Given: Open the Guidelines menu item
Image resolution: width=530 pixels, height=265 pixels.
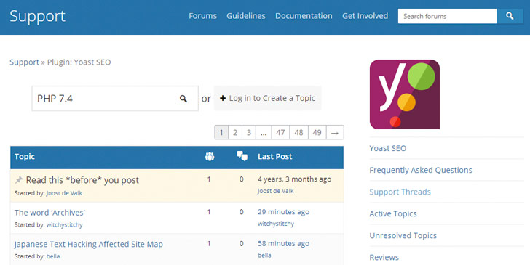Looking at the screenshot, I should [x=246, y=16].
